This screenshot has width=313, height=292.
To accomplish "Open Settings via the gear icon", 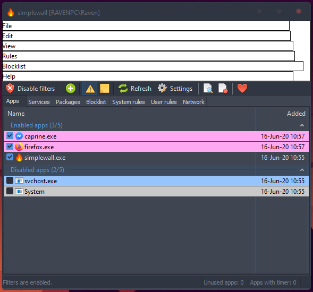I will [x=163, y=88].
